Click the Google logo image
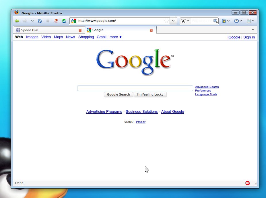Screen dimensions: 266x198 135,62
